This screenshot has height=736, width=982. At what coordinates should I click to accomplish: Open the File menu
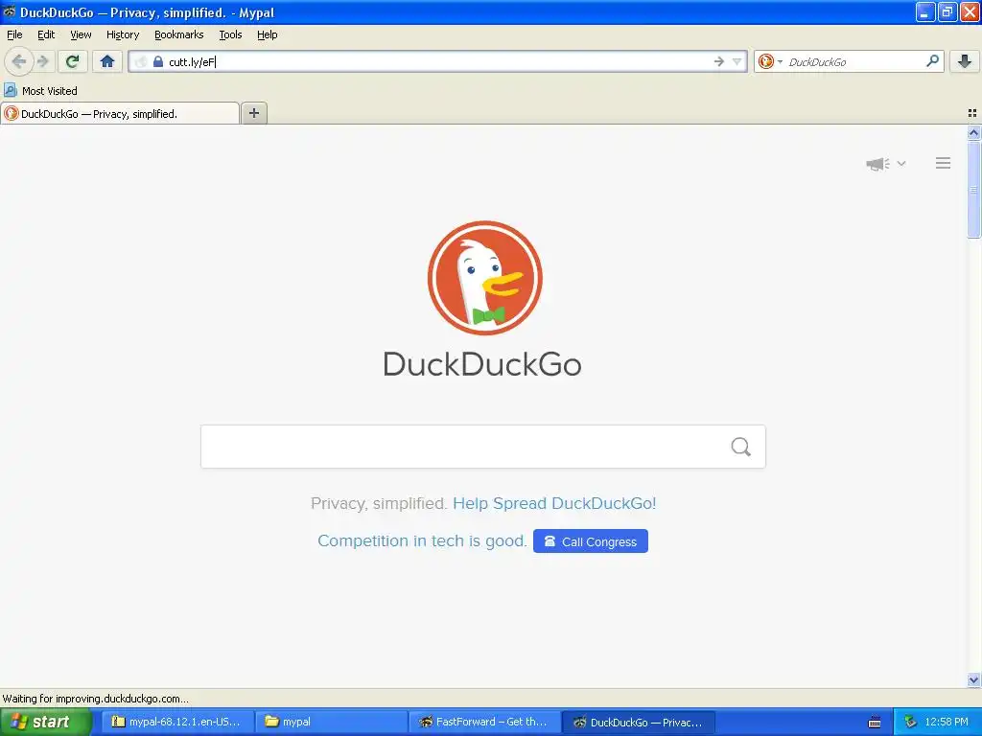coord(14,34)
